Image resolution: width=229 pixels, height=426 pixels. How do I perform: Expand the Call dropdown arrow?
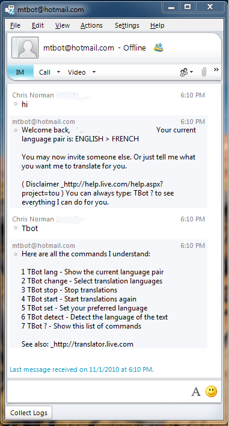coord(58,72)
